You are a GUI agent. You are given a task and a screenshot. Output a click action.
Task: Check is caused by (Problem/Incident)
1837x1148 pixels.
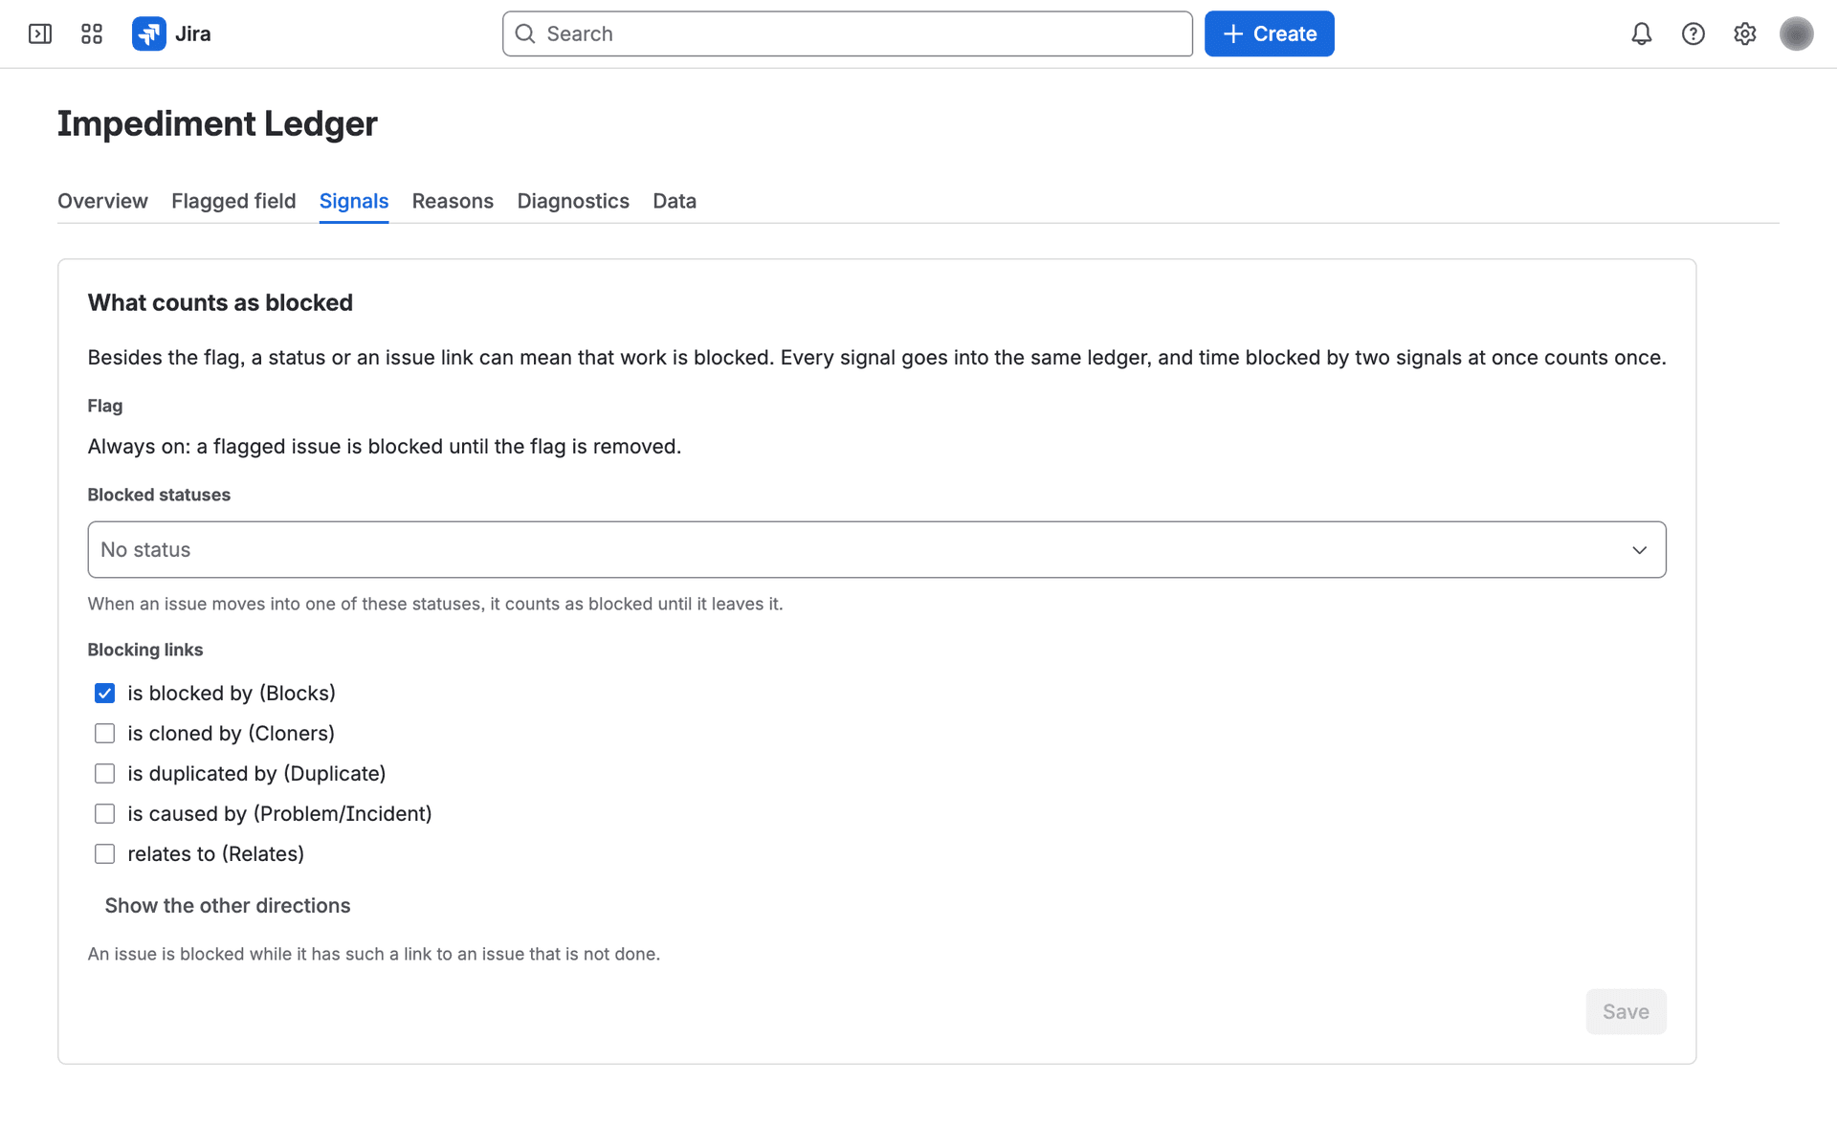(105, 814)
